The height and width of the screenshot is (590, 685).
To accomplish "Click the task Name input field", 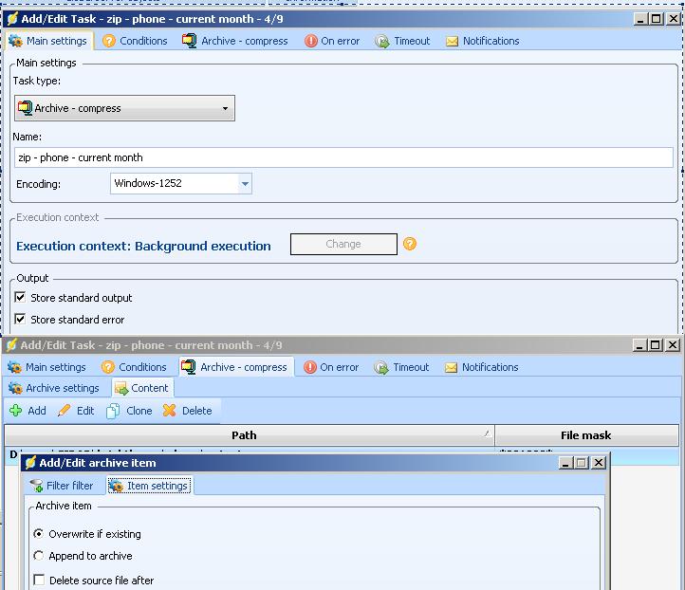I will [343, 157].
